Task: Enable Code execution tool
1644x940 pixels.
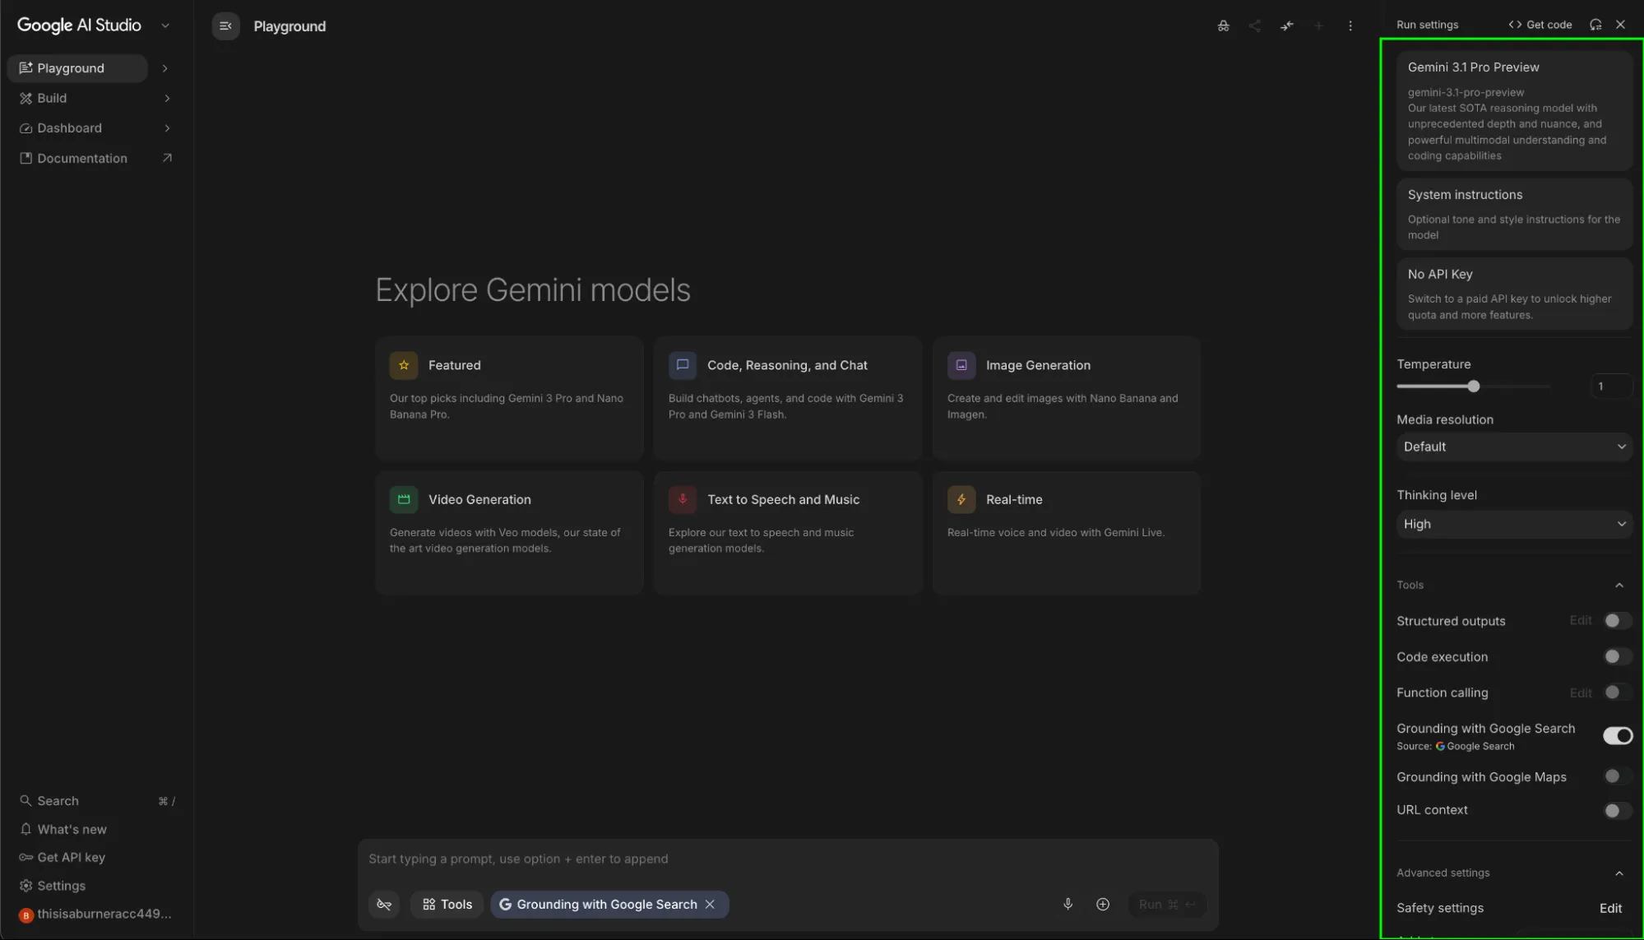Action: point(1615,656)
